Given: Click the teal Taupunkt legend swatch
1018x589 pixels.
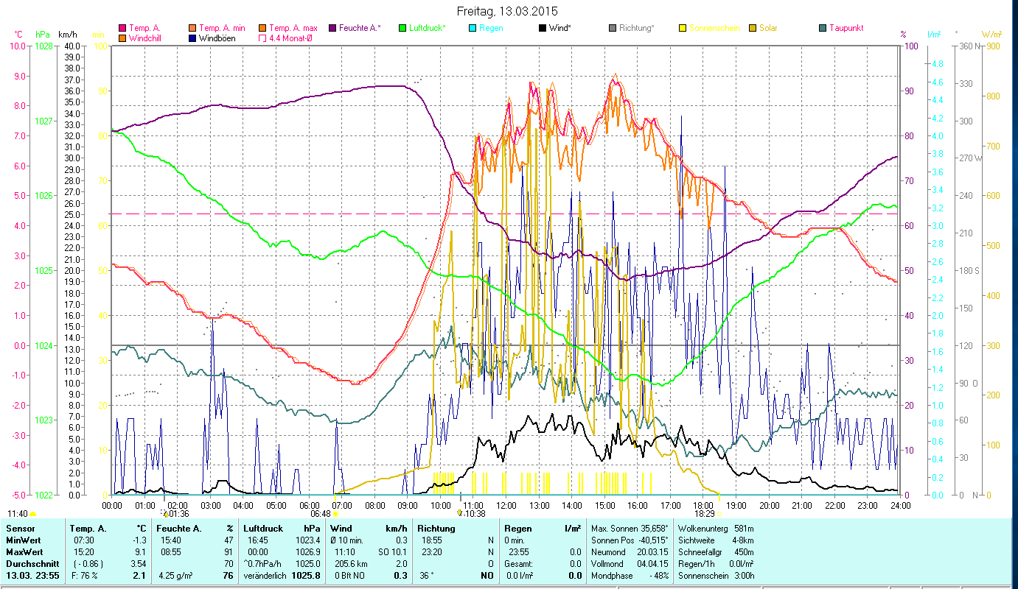Looking at the screenshot, I should point(823,29).
